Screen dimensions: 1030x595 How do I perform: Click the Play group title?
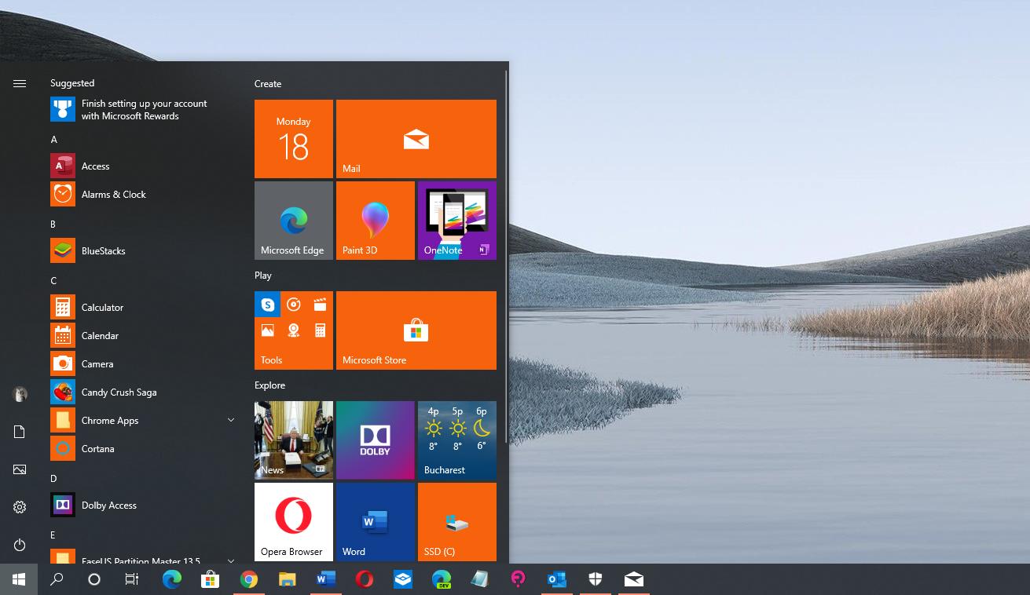coord(263,276)
